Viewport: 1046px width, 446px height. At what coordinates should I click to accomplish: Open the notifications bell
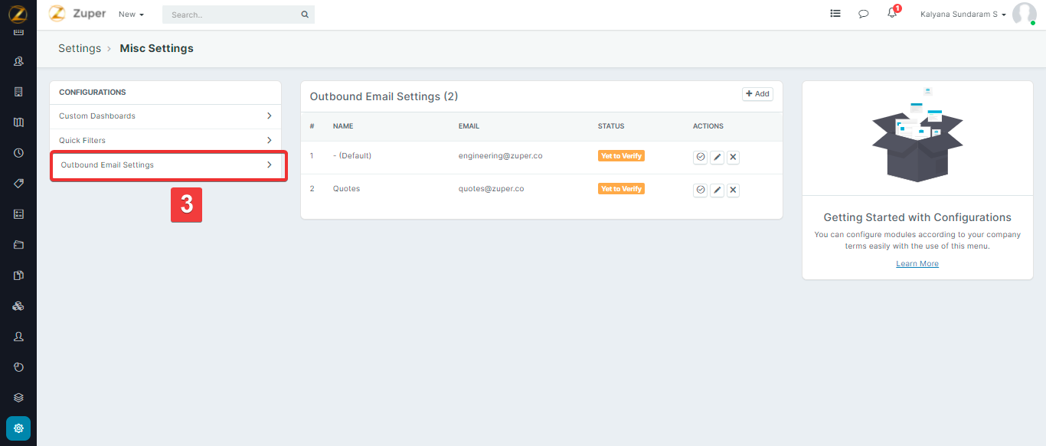[x=891, y=14]
